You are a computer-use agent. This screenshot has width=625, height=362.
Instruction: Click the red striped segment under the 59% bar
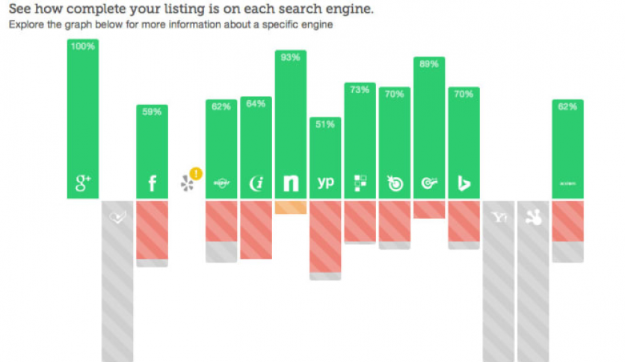152,230
